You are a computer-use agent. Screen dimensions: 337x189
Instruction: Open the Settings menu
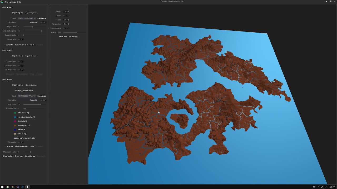point(13,2)
